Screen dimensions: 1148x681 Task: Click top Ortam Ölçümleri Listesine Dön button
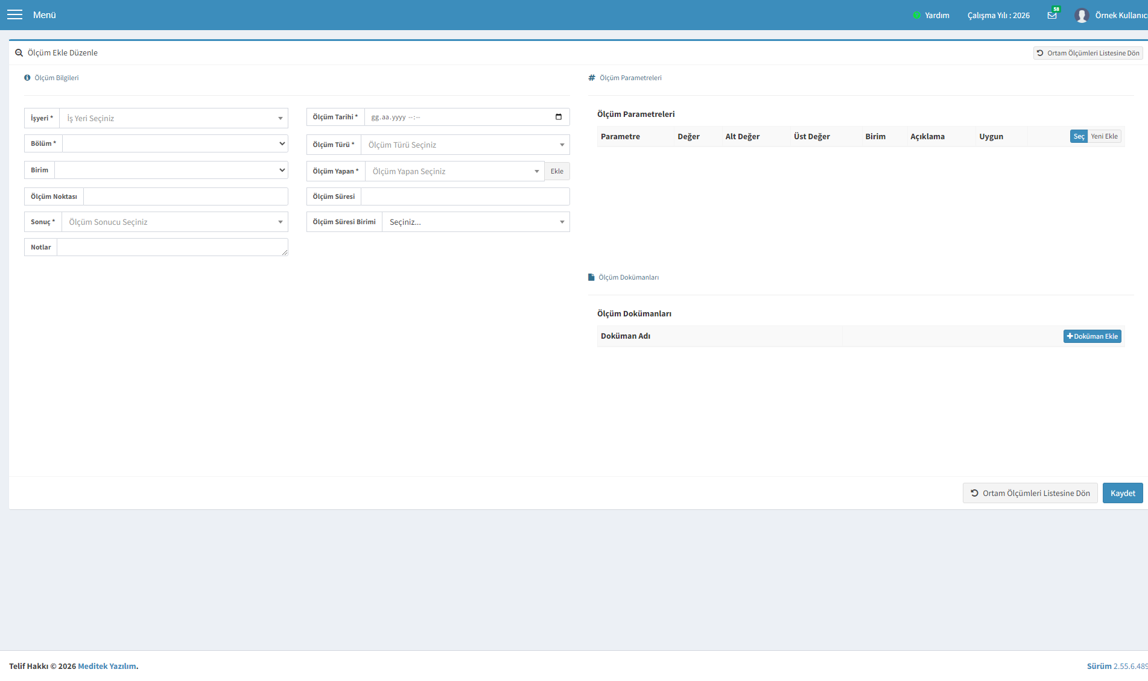(1088, 53)
